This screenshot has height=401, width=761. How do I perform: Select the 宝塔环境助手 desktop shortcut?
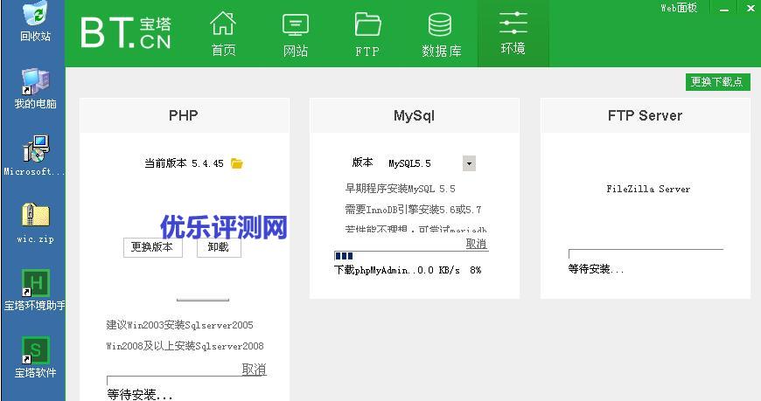coord(35,290)
